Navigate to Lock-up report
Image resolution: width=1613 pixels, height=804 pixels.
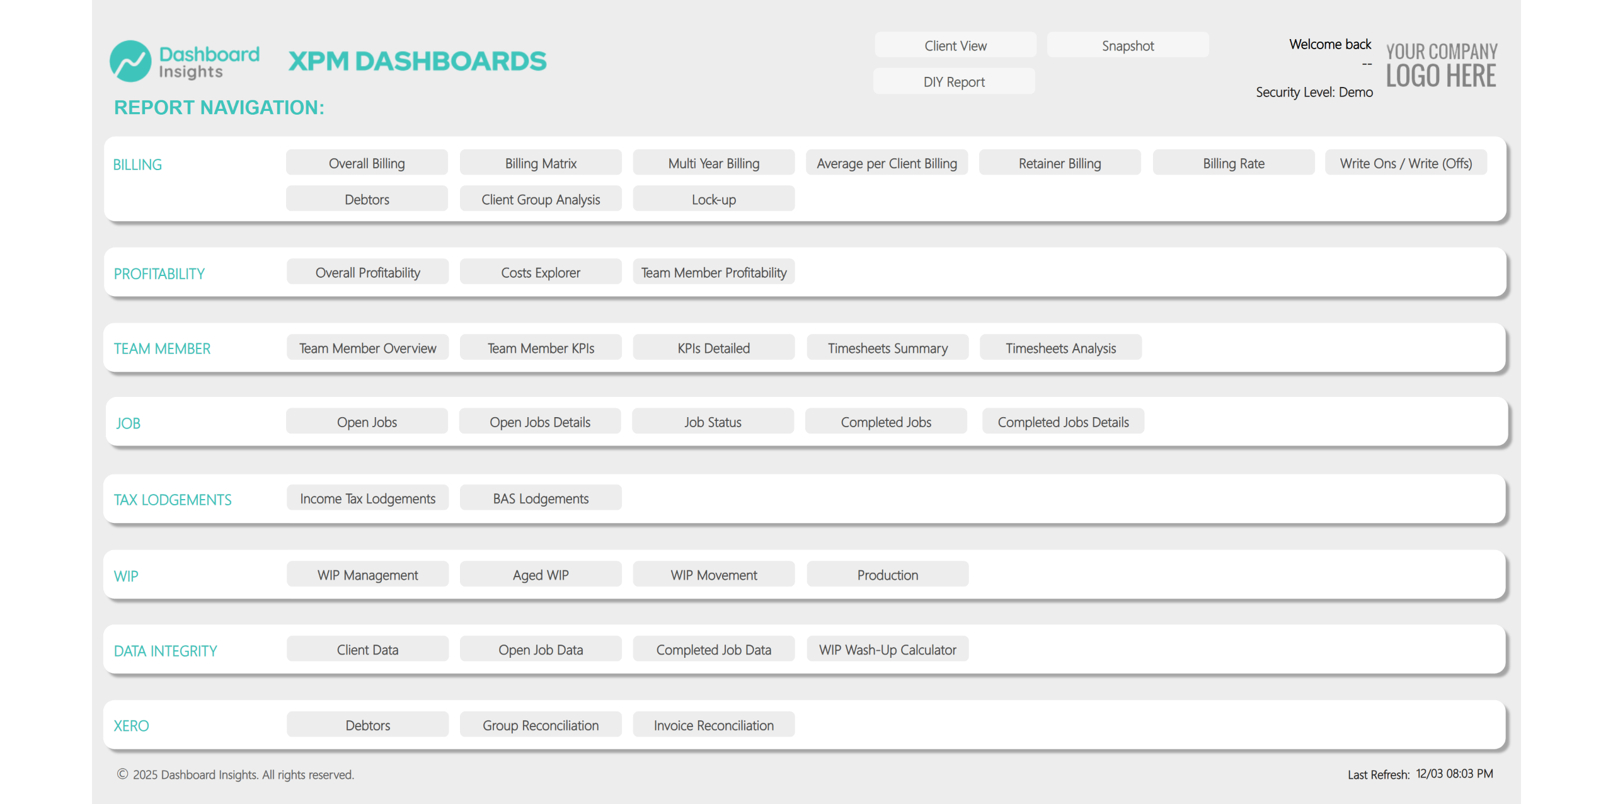pyautogui.click(x=714, y=198)
